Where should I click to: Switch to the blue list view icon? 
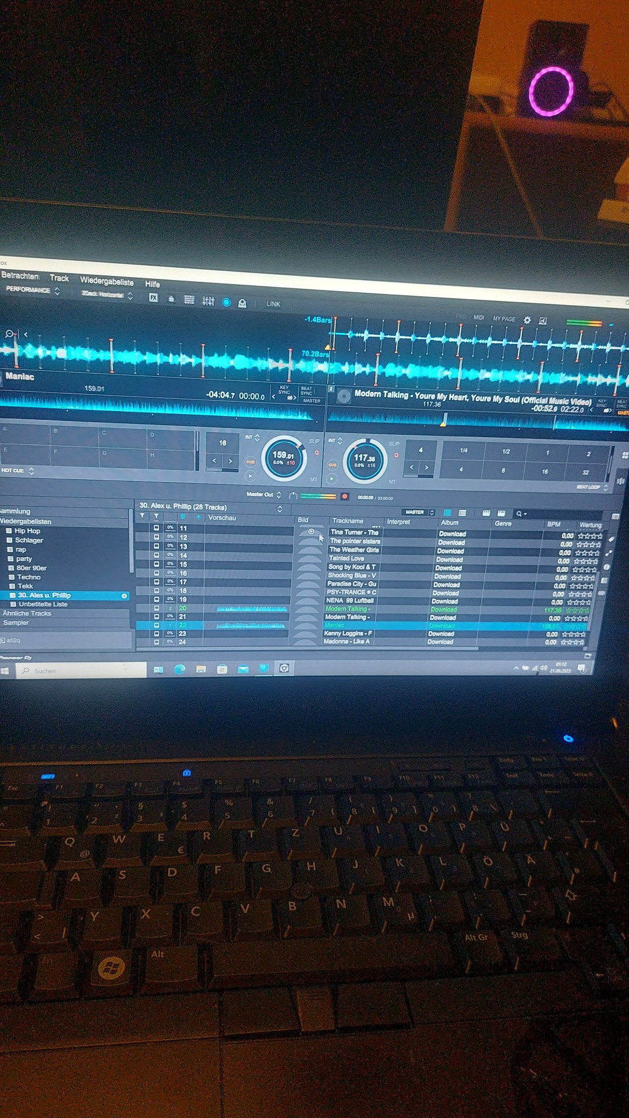447,513
